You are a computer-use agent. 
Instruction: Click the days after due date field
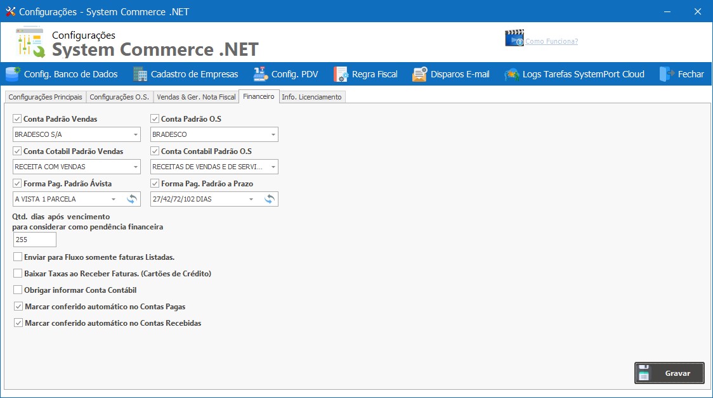point(34,240)
